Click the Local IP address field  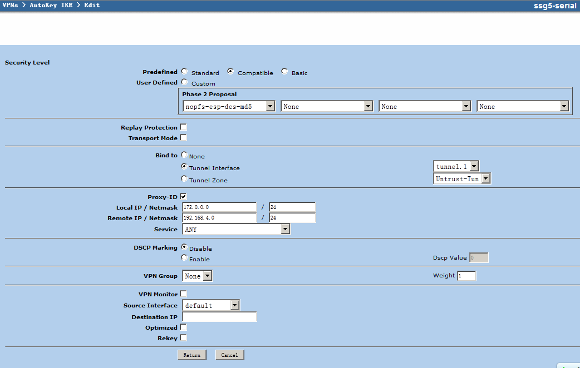219,207
